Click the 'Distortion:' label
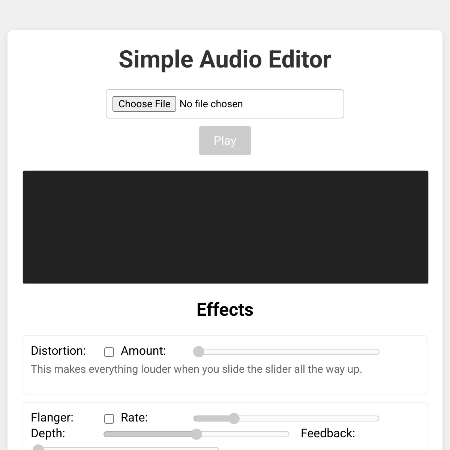 (x=58, y=351)
